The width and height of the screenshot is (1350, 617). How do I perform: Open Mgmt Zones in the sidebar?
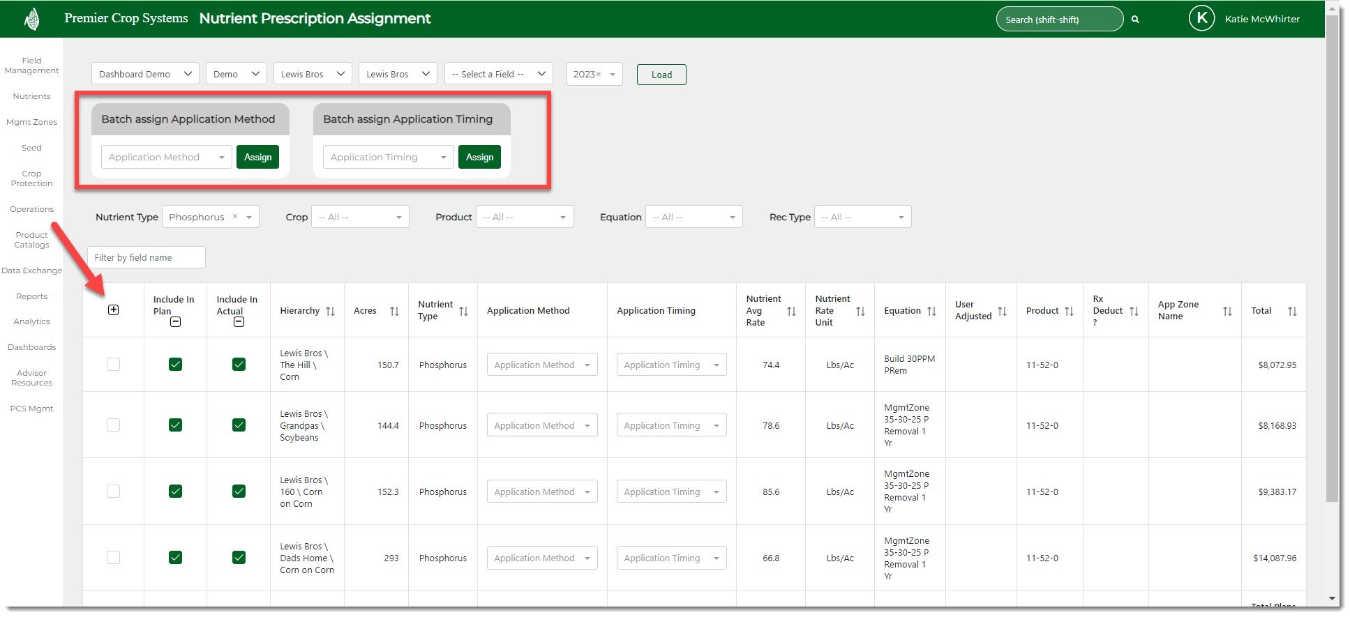[x=32, y=122]
